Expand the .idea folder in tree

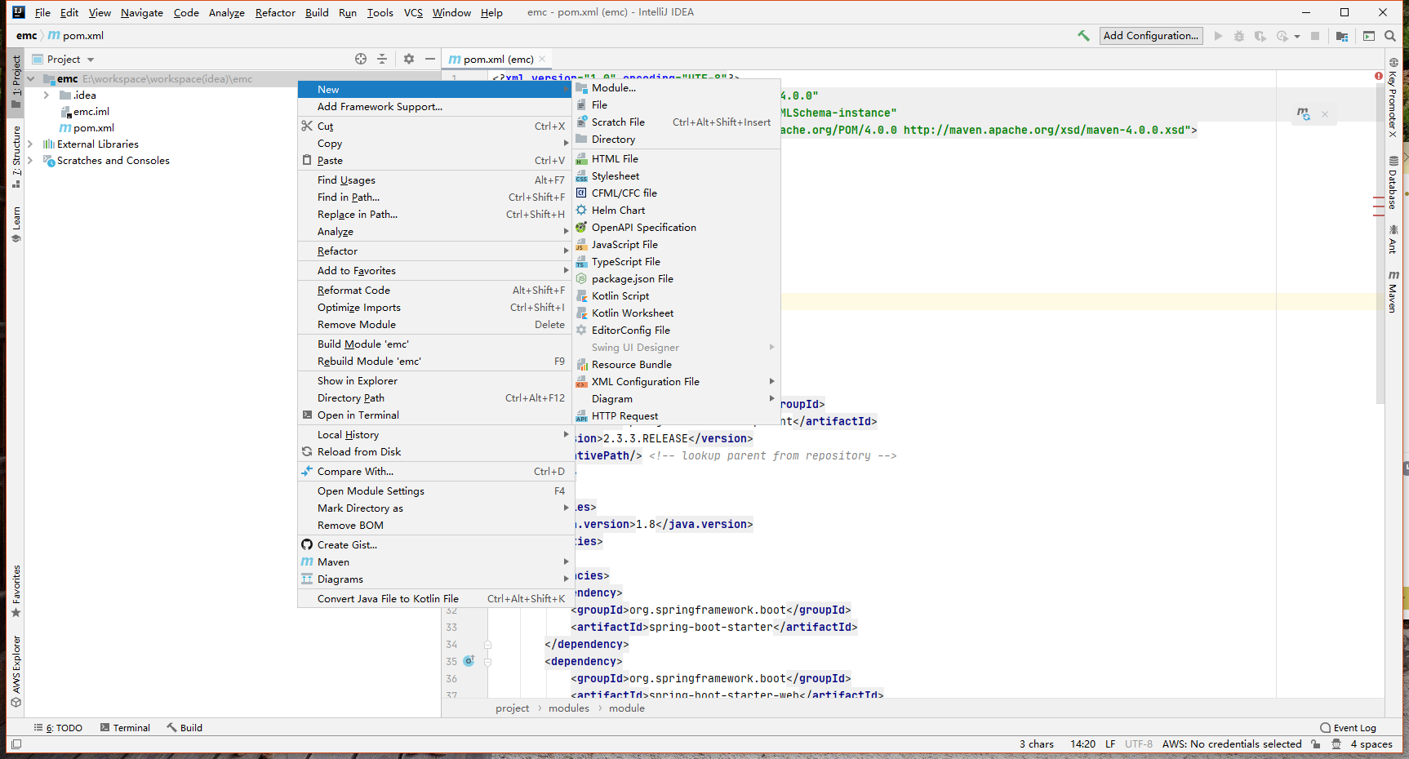coord(47,95)
